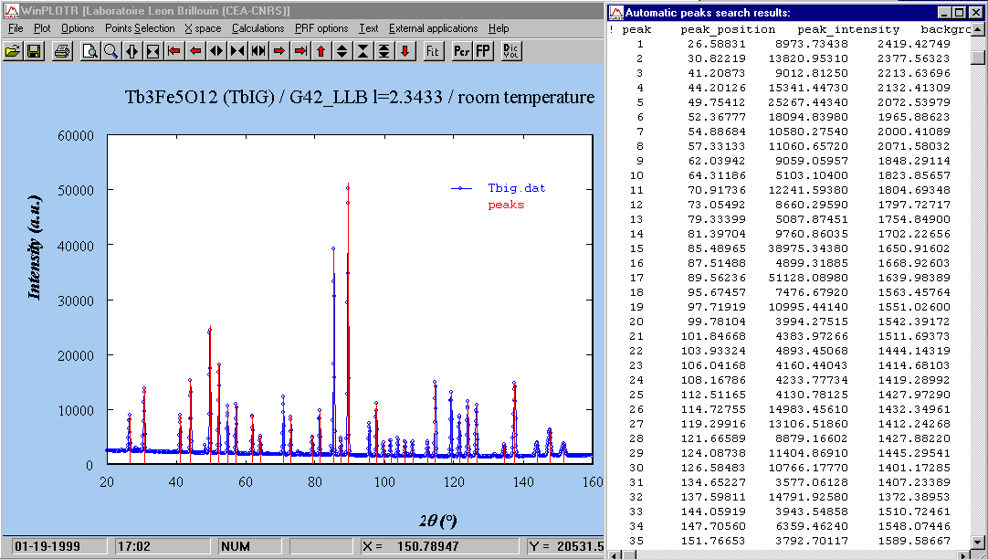Click the red peaks legend label
Image resolution: width=988 pixels, height=559 pixels.
506,205
